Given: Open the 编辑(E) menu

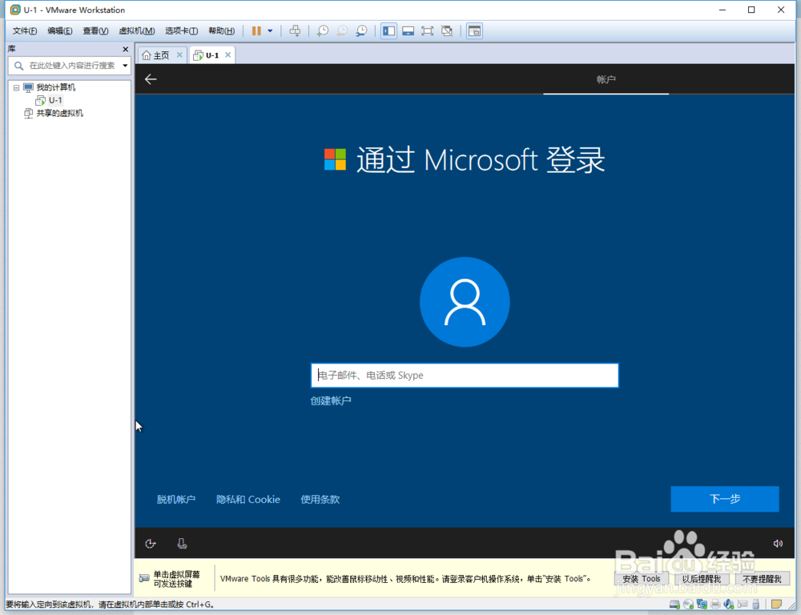Looking at the screenshot, I should click(60, 31).
